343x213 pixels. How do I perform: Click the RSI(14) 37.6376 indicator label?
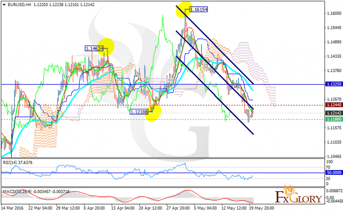(x=17, y=163)
